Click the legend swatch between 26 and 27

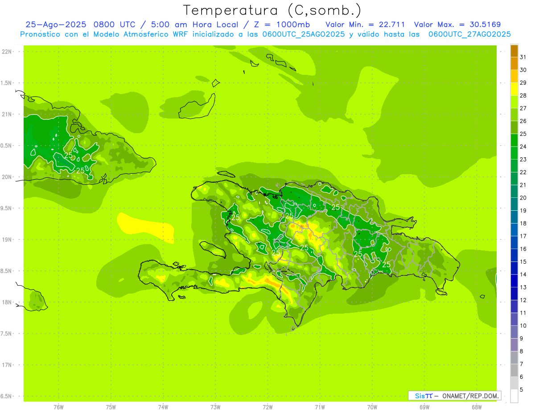pyautogui.click(x=514, y=114)
